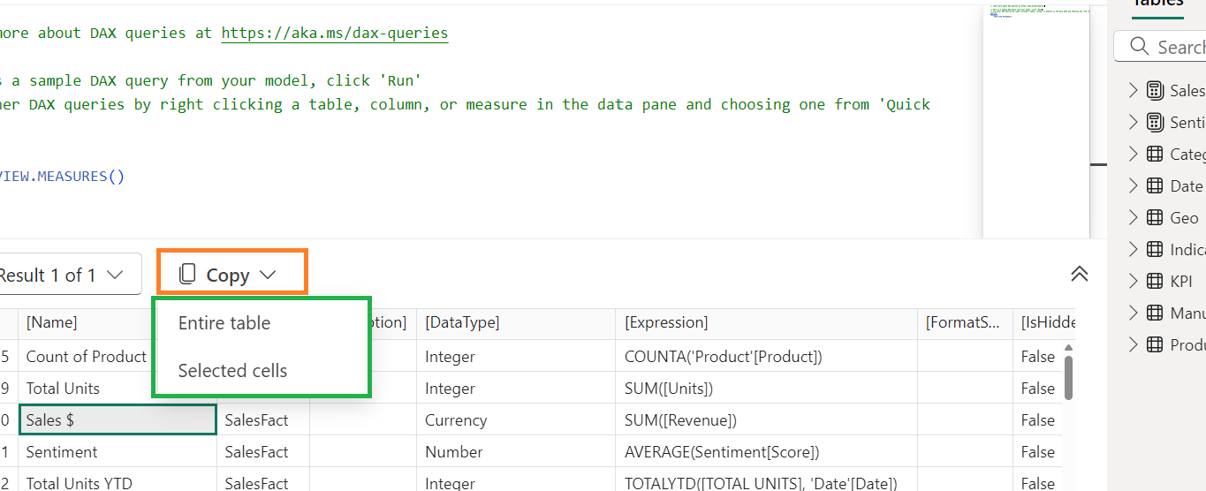Click the Geo table grid icon
1206x491 pixels.
tap(1155, 217)
